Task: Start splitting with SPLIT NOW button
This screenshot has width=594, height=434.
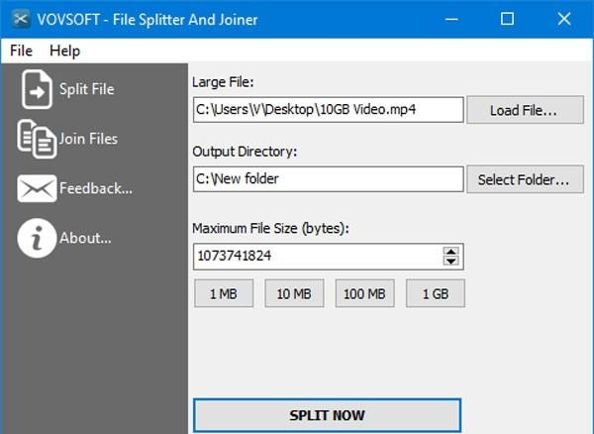Action: [x=328, y=415]
